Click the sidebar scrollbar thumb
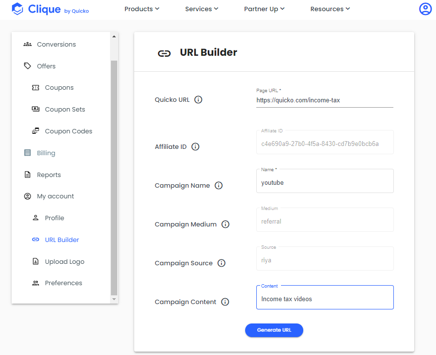Viewport: 436px width, 355px height. point(114,177)
